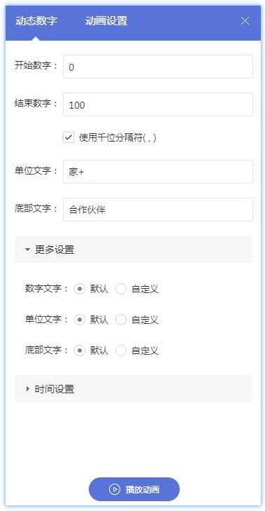Screen dimensions: 265x511
Task: Select the 动态数字 tab
Action: tap(36, 21)
